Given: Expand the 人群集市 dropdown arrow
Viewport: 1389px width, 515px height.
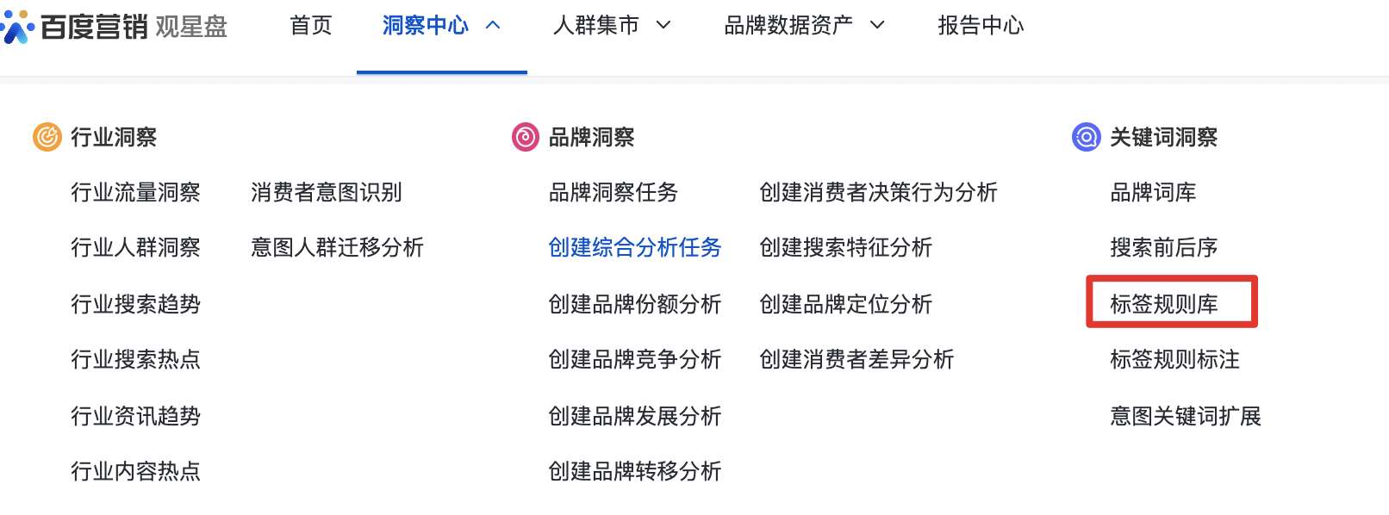Looking at the screenshot, I should [x=663, y=26].
